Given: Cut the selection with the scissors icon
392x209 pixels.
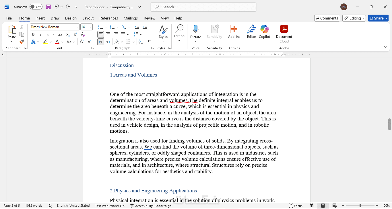Looking at the screenshot, I should [x=22, y=27].
